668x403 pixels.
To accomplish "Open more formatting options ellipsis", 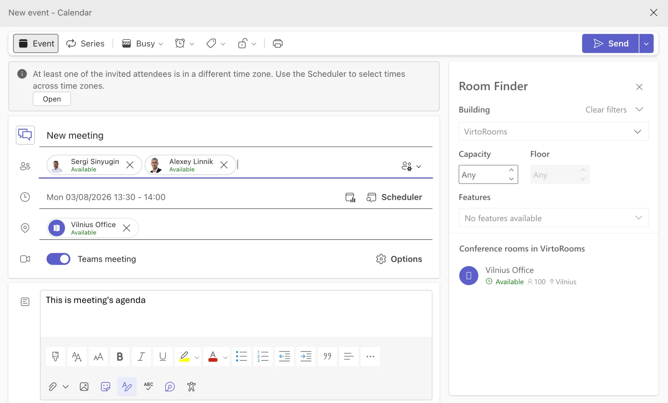I will (370, 356).
